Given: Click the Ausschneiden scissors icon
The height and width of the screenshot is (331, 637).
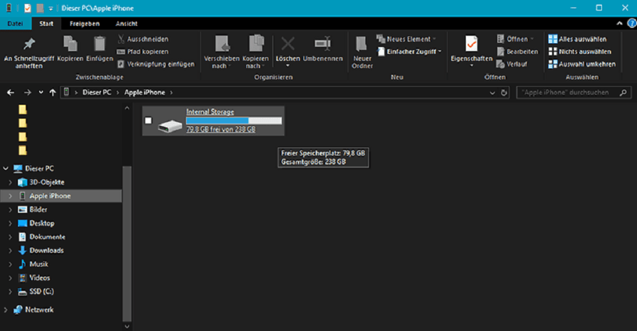Looking at the screenshot, I should tap(121, 39).
